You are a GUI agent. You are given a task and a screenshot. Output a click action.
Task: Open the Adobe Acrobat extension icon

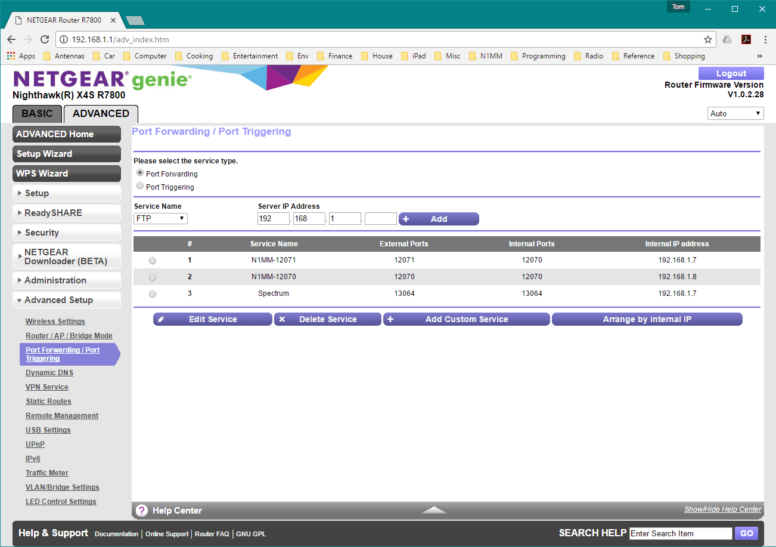[746, 39]
